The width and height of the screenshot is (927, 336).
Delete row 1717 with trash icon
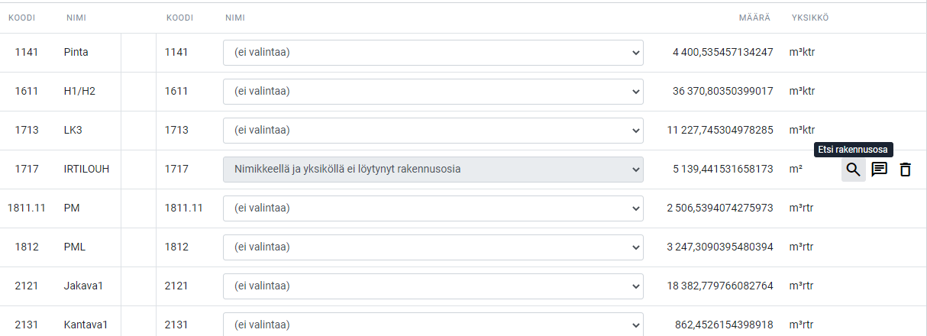[x=906, y=170]
